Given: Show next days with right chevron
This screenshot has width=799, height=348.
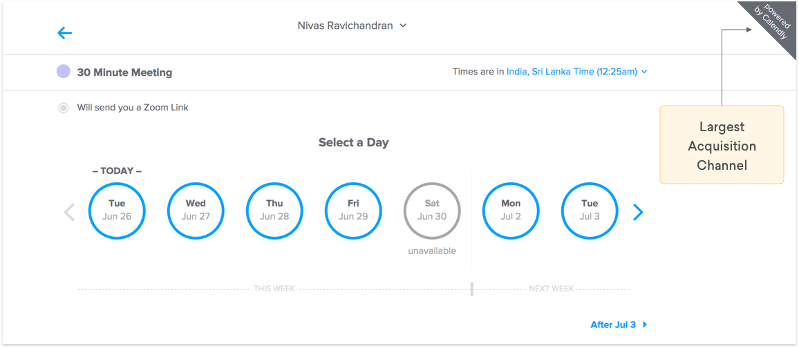Looking at the screenshot, I should 638,212.
